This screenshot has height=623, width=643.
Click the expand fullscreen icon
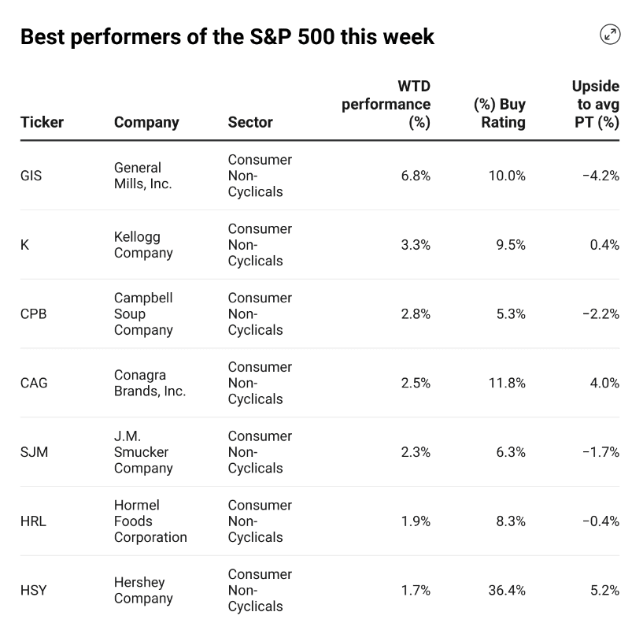610,35
